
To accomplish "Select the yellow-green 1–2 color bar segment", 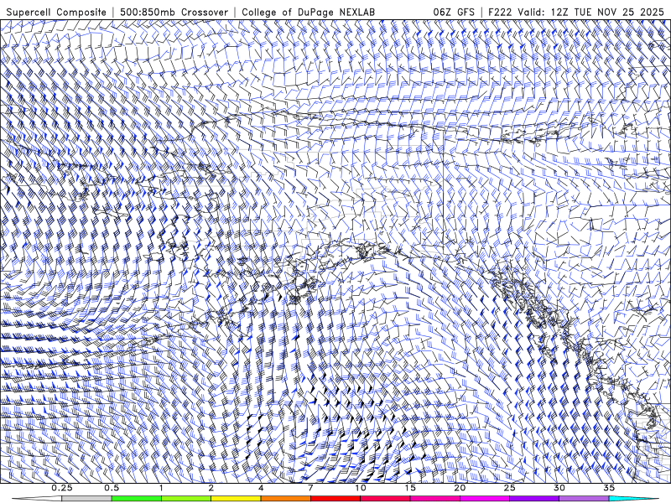I will 186,499.
